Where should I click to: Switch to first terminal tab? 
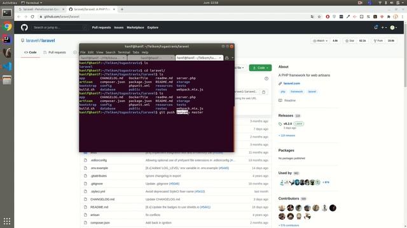[x=103, y=58]
